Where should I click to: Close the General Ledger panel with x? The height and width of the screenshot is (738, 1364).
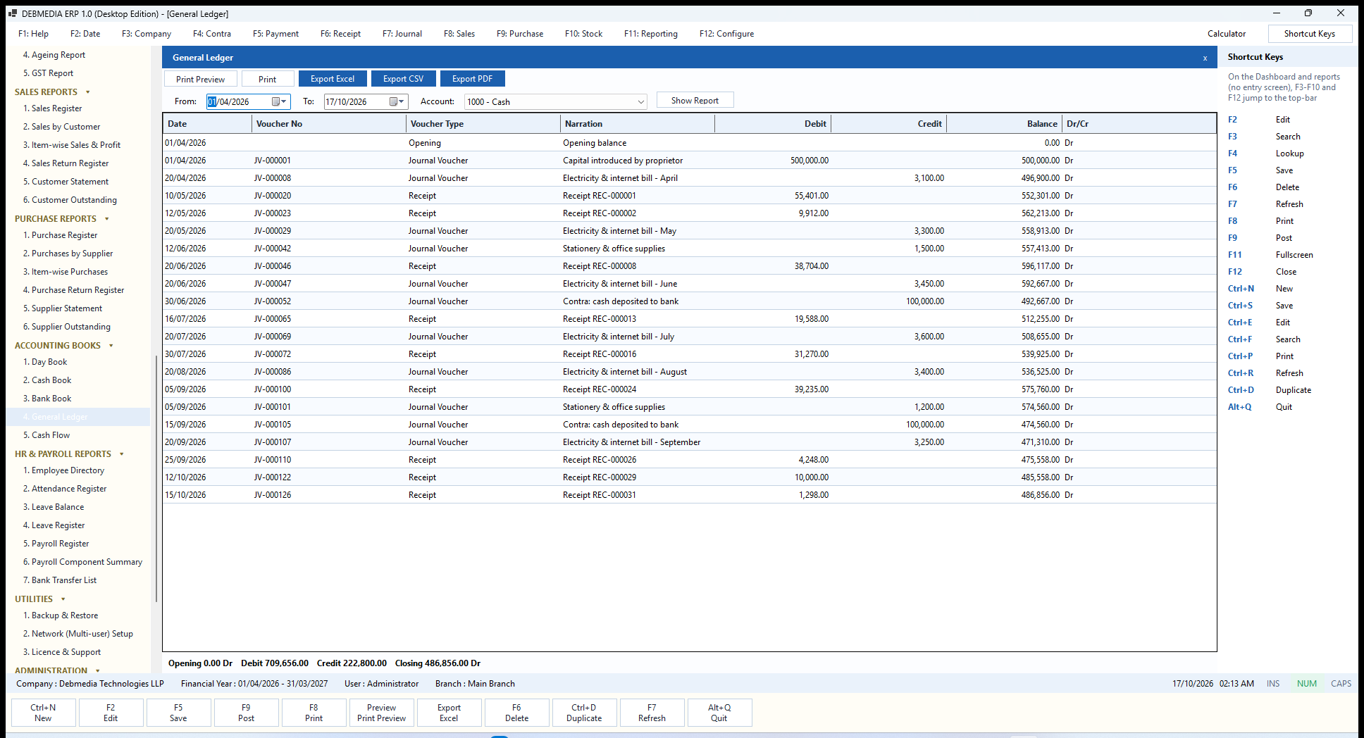point(1205,58)
